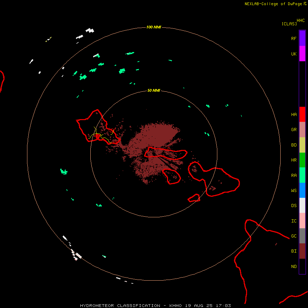Viewport: 308px width, 308px height.
Task: Click the ND legend label
Action: point(294,267)
